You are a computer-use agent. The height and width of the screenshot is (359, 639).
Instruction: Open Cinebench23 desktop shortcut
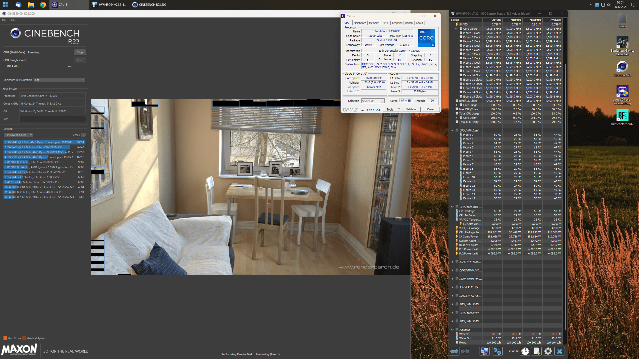point(622,69)
